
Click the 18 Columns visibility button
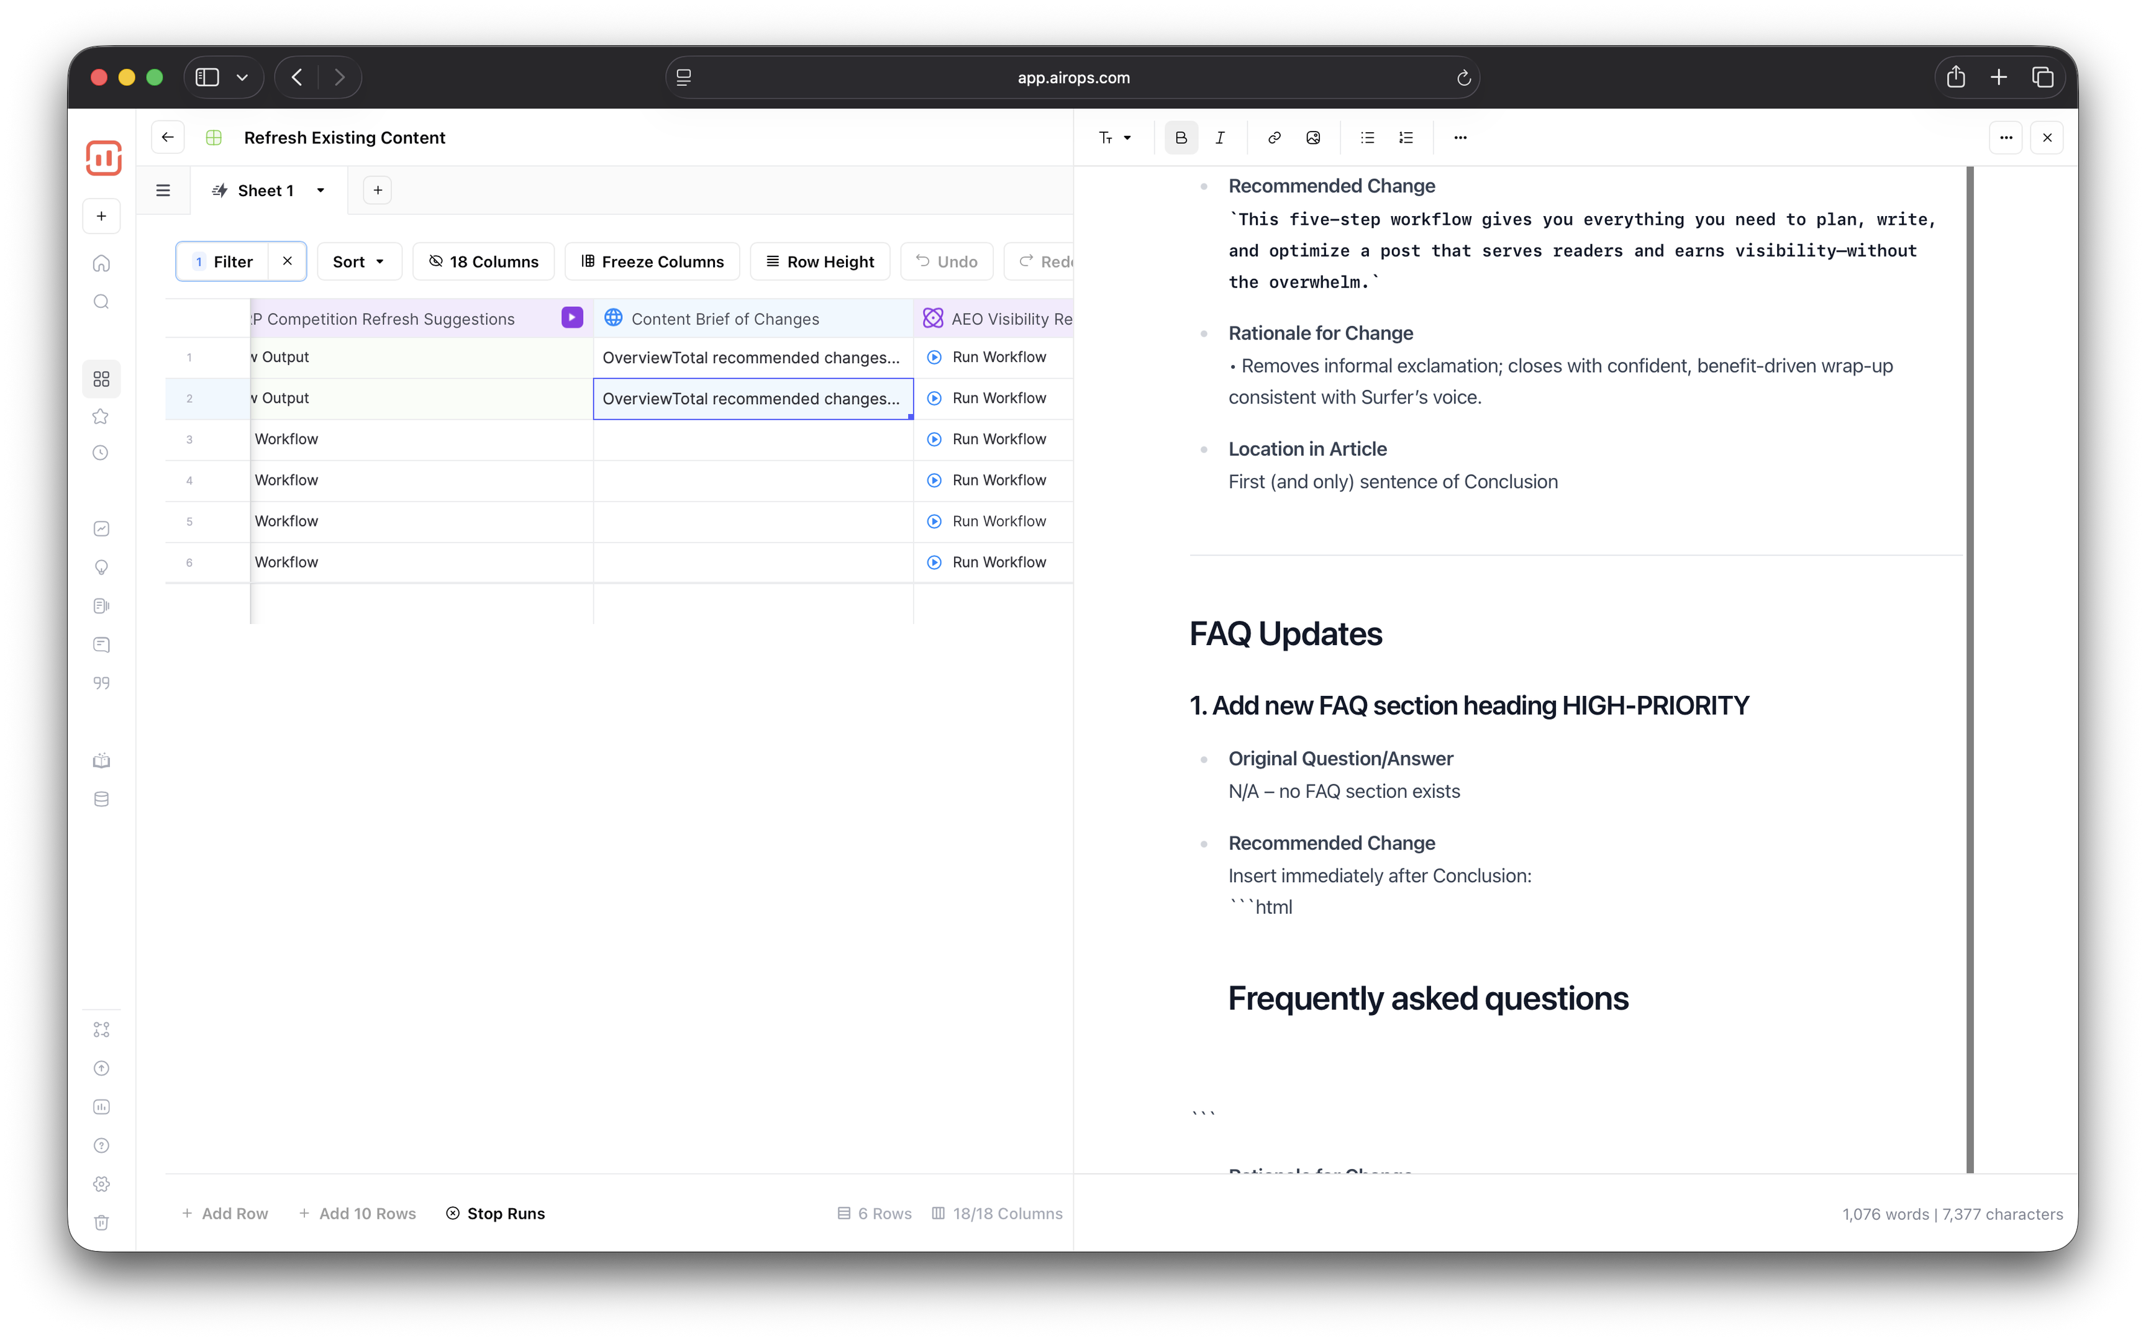tap(483, 261)
